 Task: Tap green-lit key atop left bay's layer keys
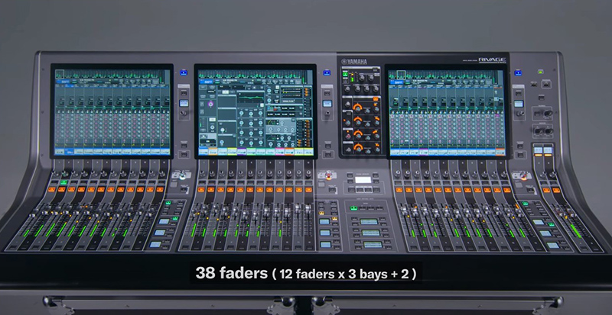point(168,203)
